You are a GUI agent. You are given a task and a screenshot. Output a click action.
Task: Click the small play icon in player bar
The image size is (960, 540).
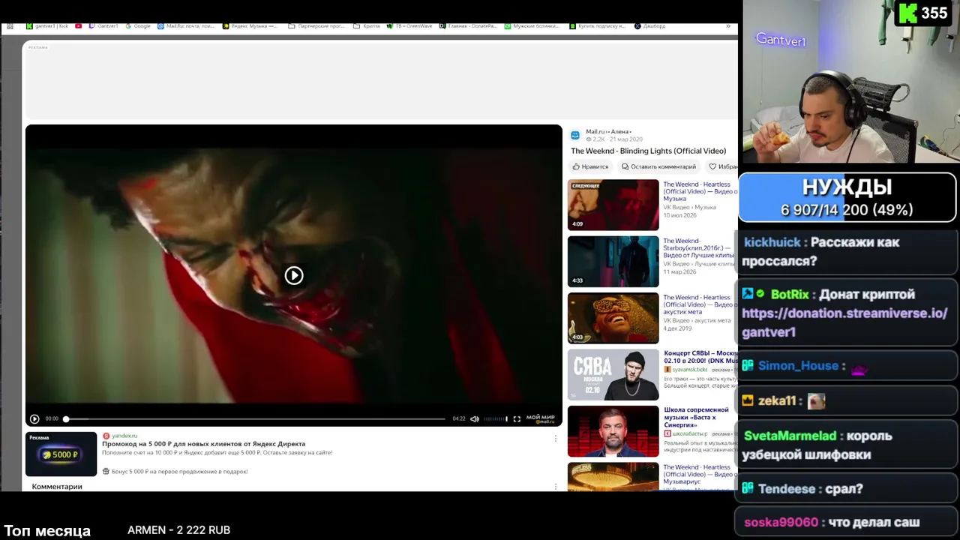34,418
